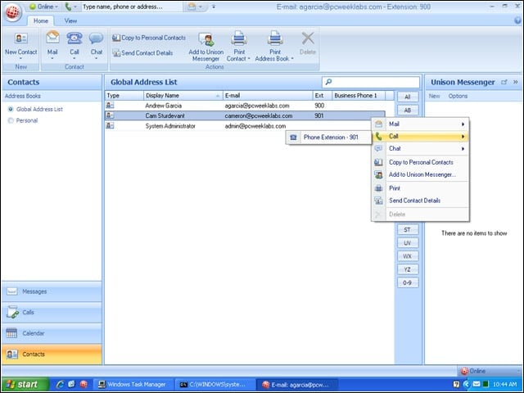Screen dimensions: 524x393
Task: Click the Global Address List search box
Action: tap(371, 82)
